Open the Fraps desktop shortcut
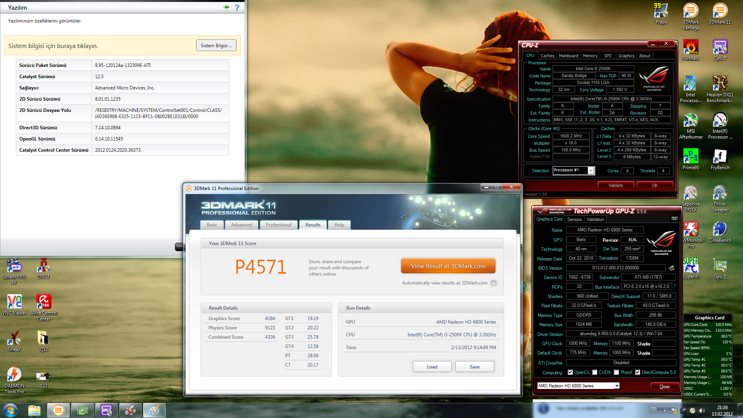 coord(661,14)
